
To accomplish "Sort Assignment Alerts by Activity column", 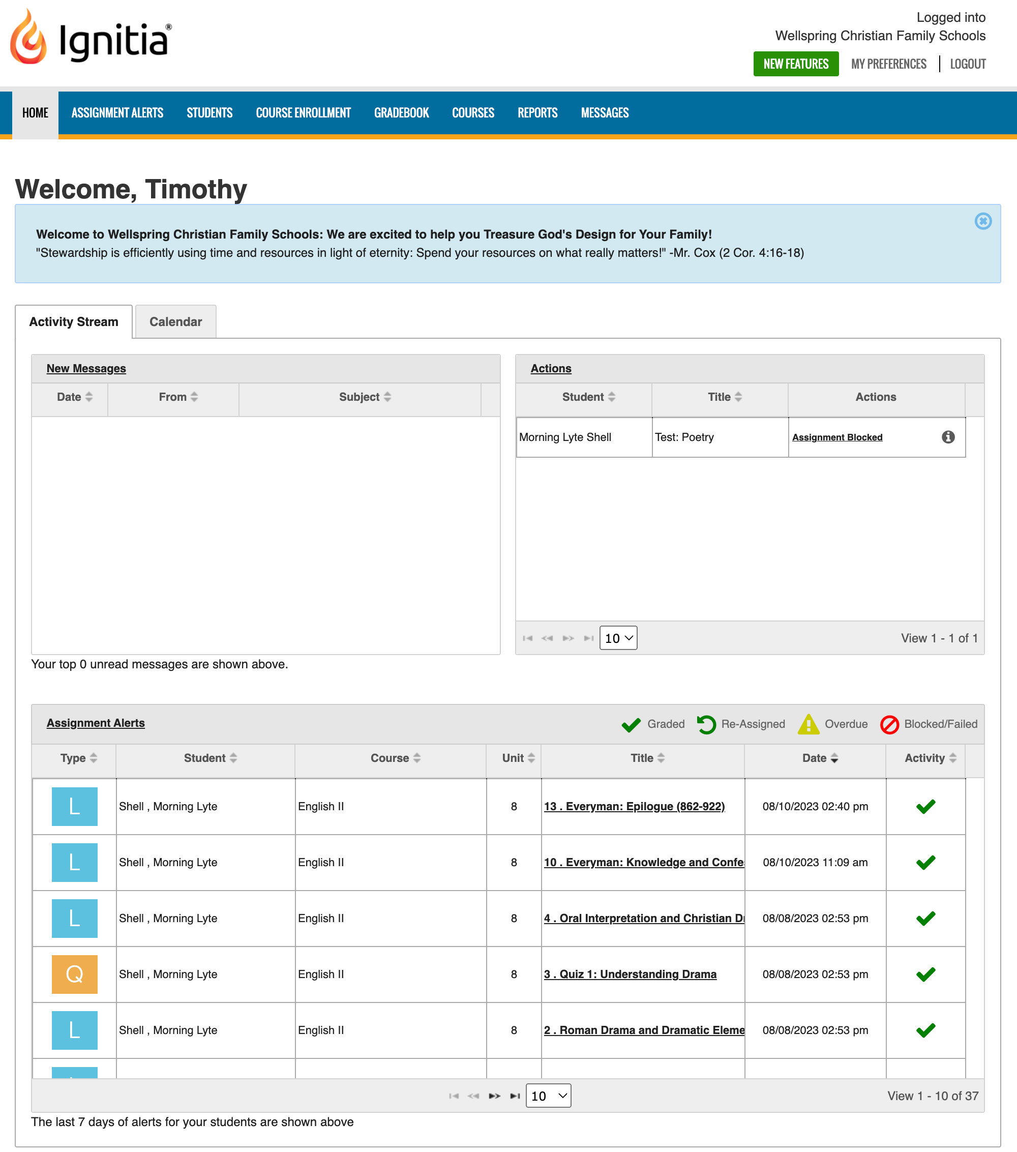I will click(930, 758).
